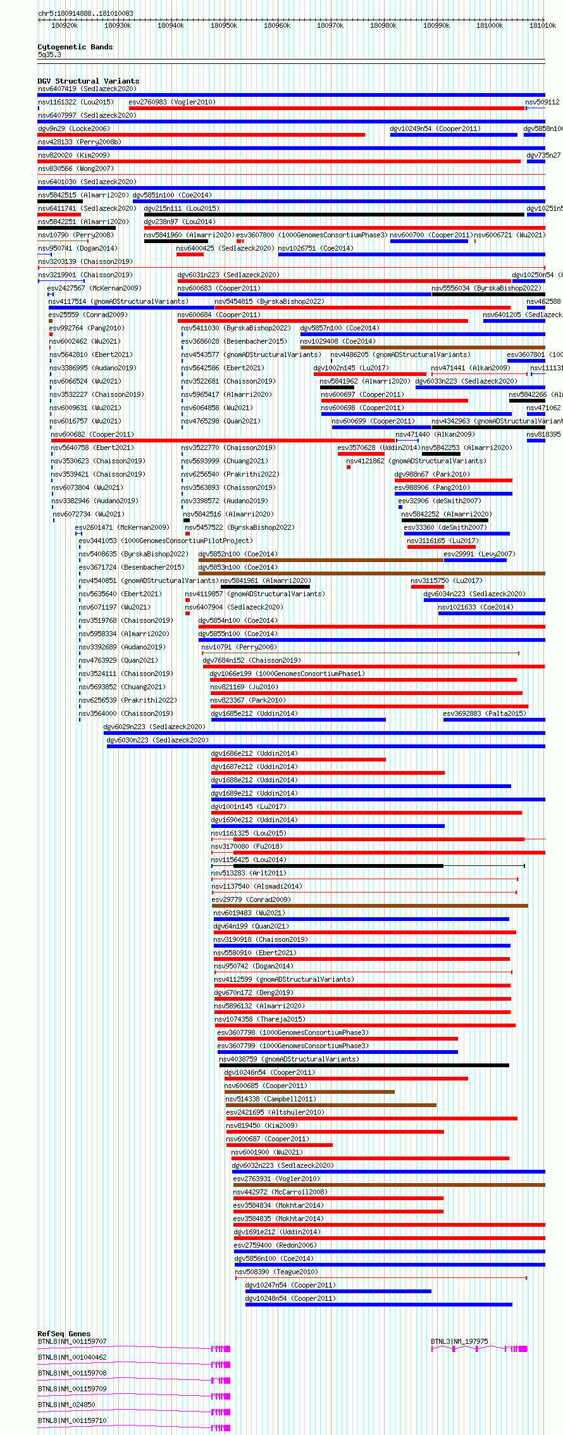Click the dgv9n29 (Locke2006) variant label
This screenshot has height=1435, width=563.
[x=74, y=128]
